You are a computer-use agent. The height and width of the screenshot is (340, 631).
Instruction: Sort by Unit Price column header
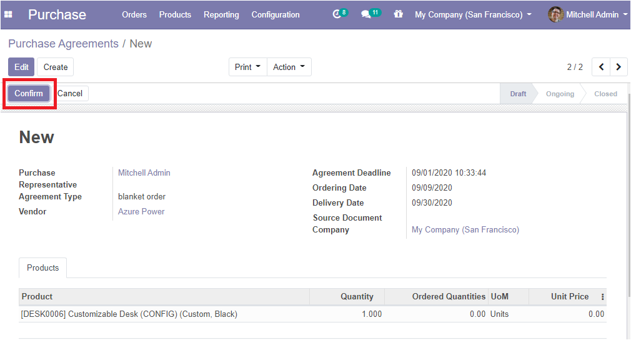pos(564,296)
